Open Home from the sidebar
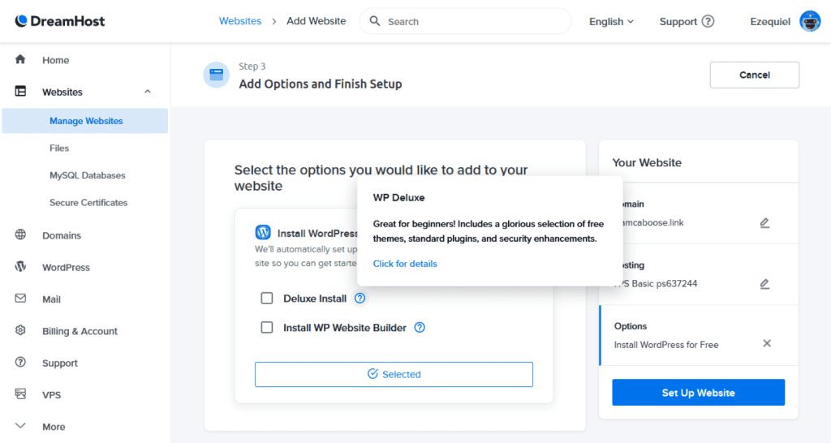Image resolution: width=831 pixels, height=443 pixels. 55,60
